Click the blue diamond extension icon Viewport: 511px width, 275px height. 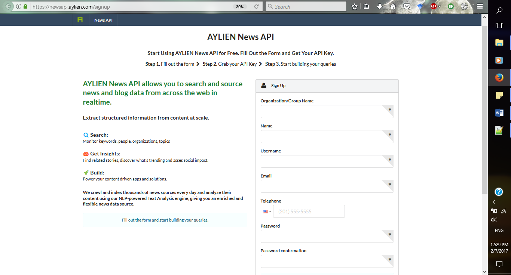(420, 6)
